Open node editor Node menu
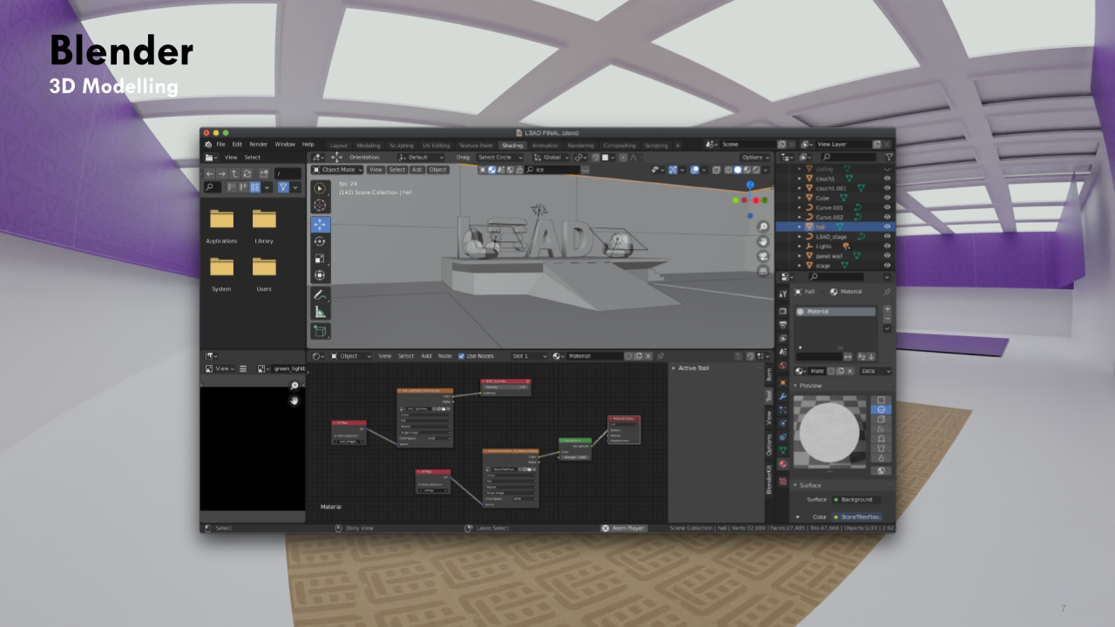The width and height of the screenshot is (1115, 627). (444, 356)
